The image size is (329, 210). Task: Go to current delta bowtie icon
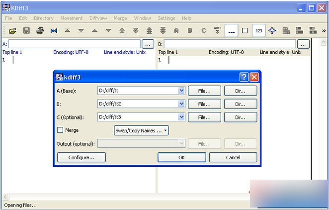tap(54, 31)
